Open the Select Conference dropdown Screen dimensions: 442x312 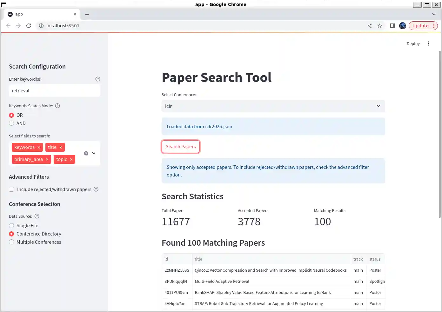(273, 106)
